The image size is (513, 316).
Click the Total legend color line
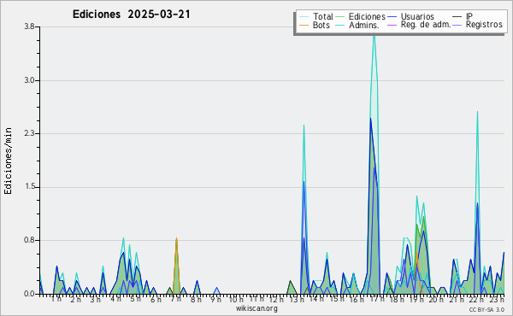[304, 17]
